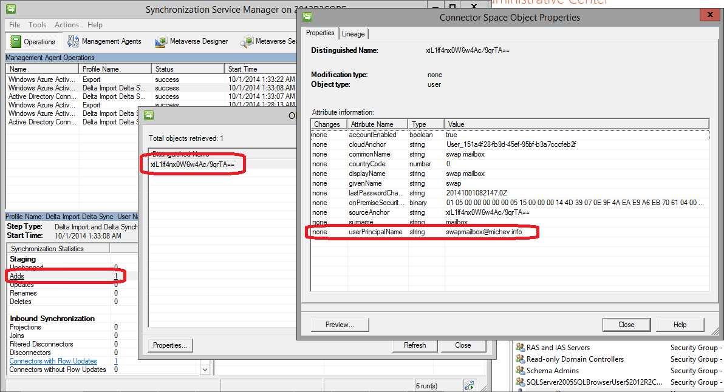
Task: Refresh the Connector Space Object Properties
Action: click(415, 345)
